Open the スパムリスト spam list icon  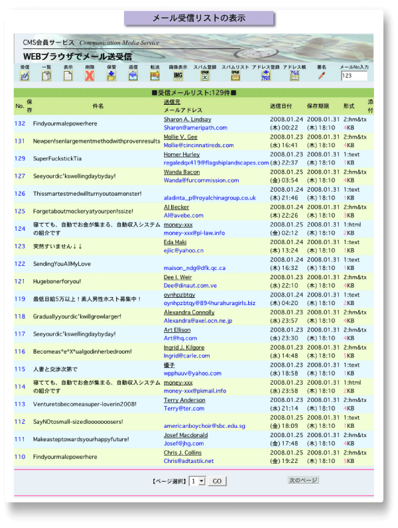(x=235, y=76)
